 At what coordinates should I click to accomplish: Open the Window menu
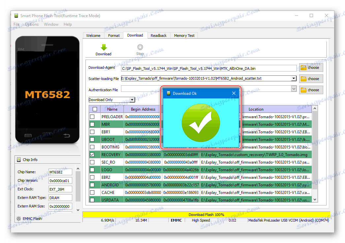tap(51, 24)
